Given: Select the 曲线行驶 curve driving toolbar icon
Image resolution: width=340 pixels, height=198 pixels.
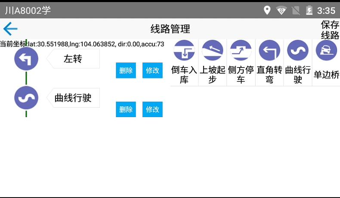Looking at the screenshot, I should click(298, 50).
